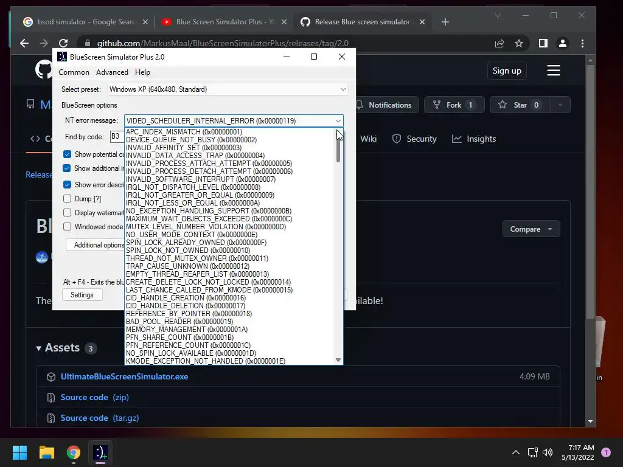
Task: Click package icon beside UltimateBlueScreenSimulator.exe
Action: point(51,377)
